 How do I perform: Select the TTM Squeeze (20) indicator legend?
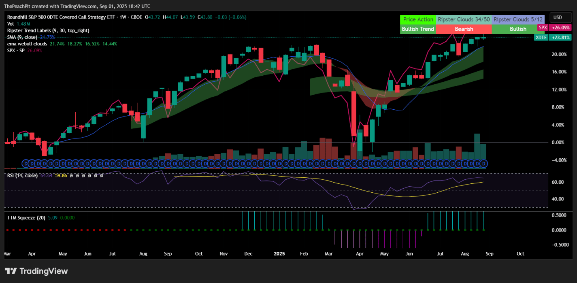point(26,217)
